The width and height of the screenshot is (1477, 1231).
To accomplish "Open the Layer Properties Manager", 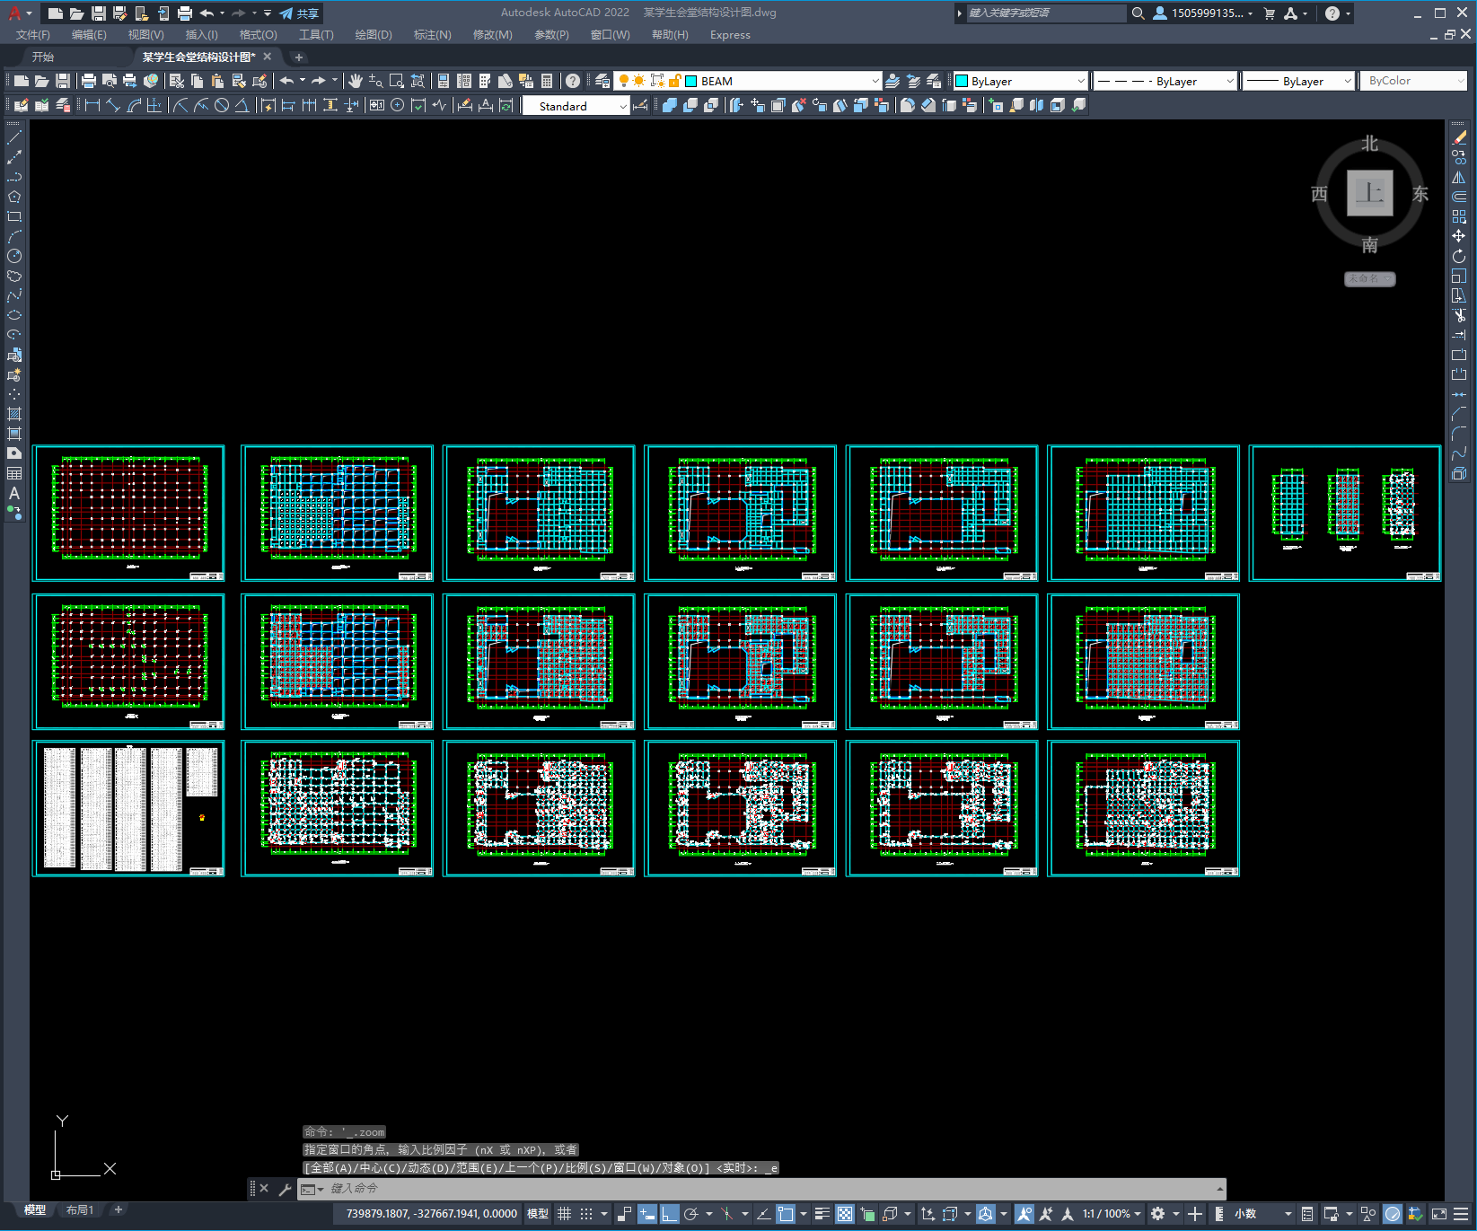I will [602, 81].
